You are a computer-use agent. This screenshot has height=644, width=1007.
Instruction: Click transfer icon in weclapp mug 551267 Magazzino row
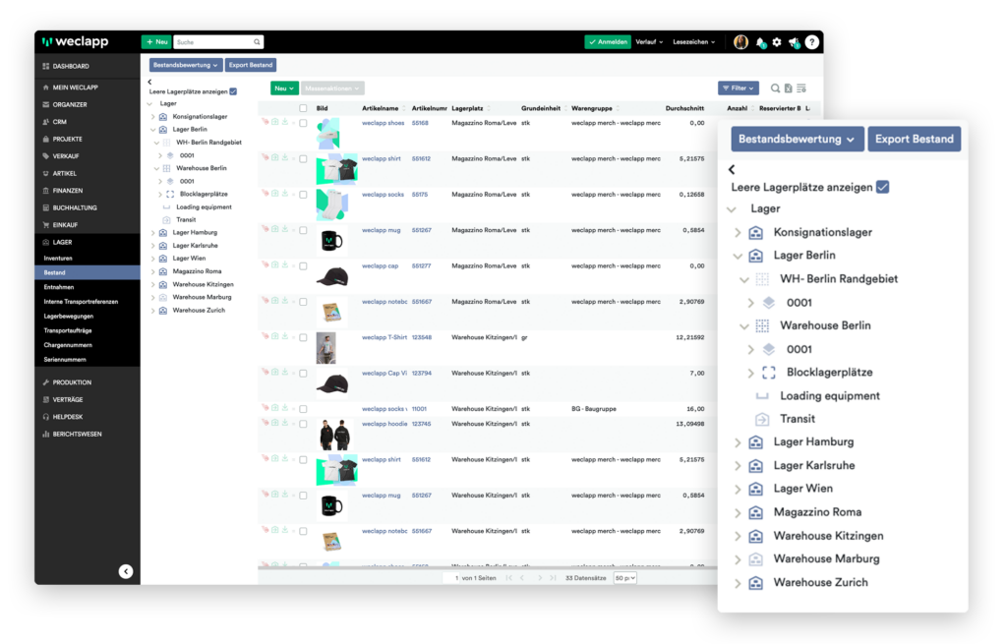(275, 228)
